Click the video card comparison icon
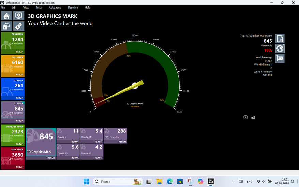 click(280, 58)
